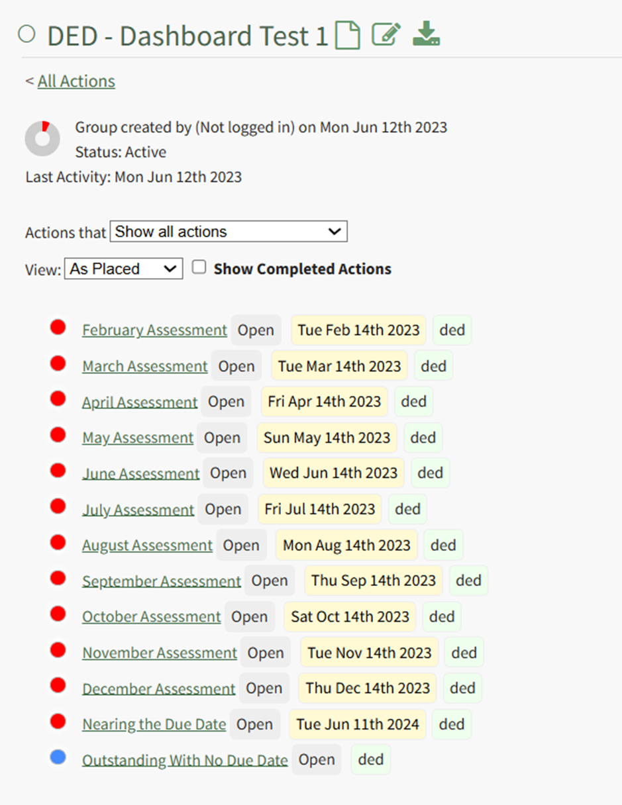This screenshot has width=622, height=805.
Task: Click the new document icon beside title
Action: [348, 35]
